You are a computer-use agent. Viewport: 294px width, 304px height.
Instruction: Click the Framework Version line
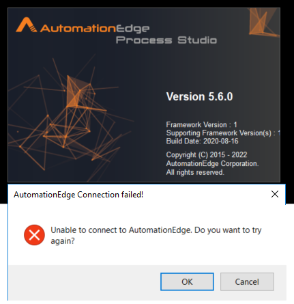click(x=201, y=124)
